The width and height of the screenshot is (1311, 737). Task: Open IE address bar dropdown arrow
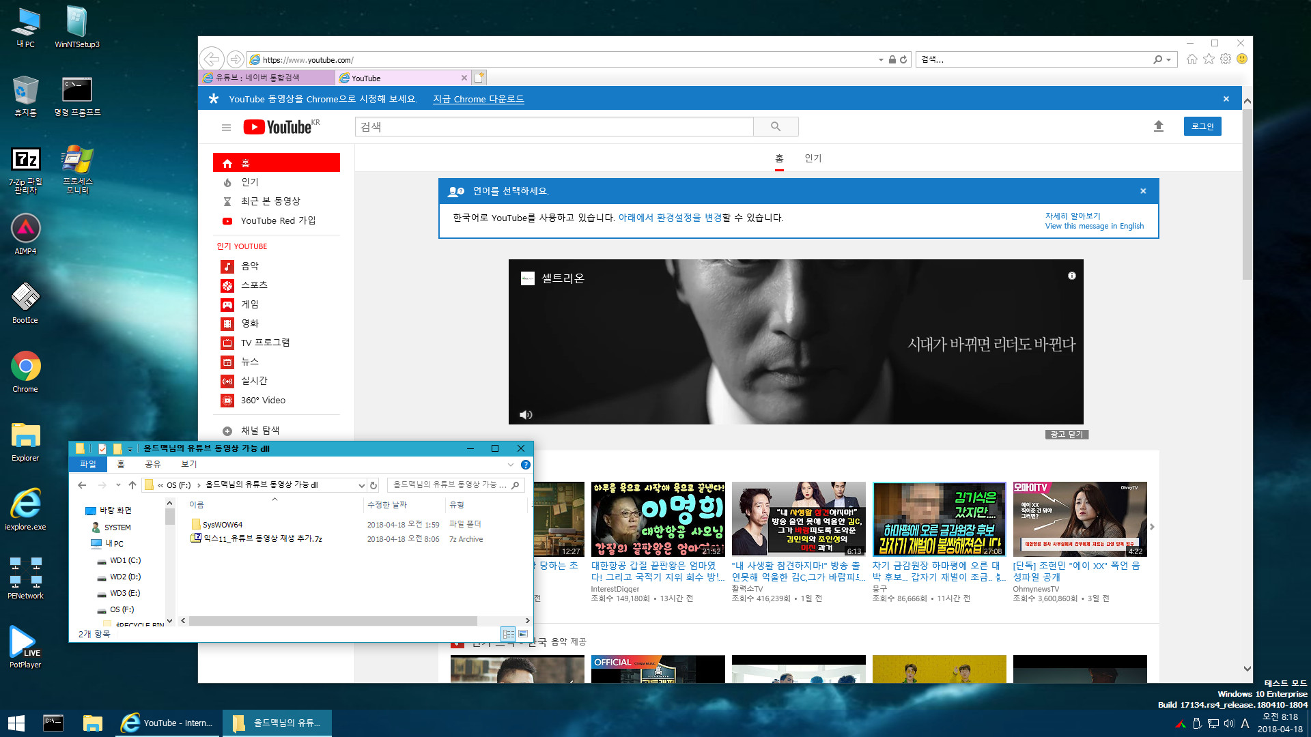(x=881, y=60)
